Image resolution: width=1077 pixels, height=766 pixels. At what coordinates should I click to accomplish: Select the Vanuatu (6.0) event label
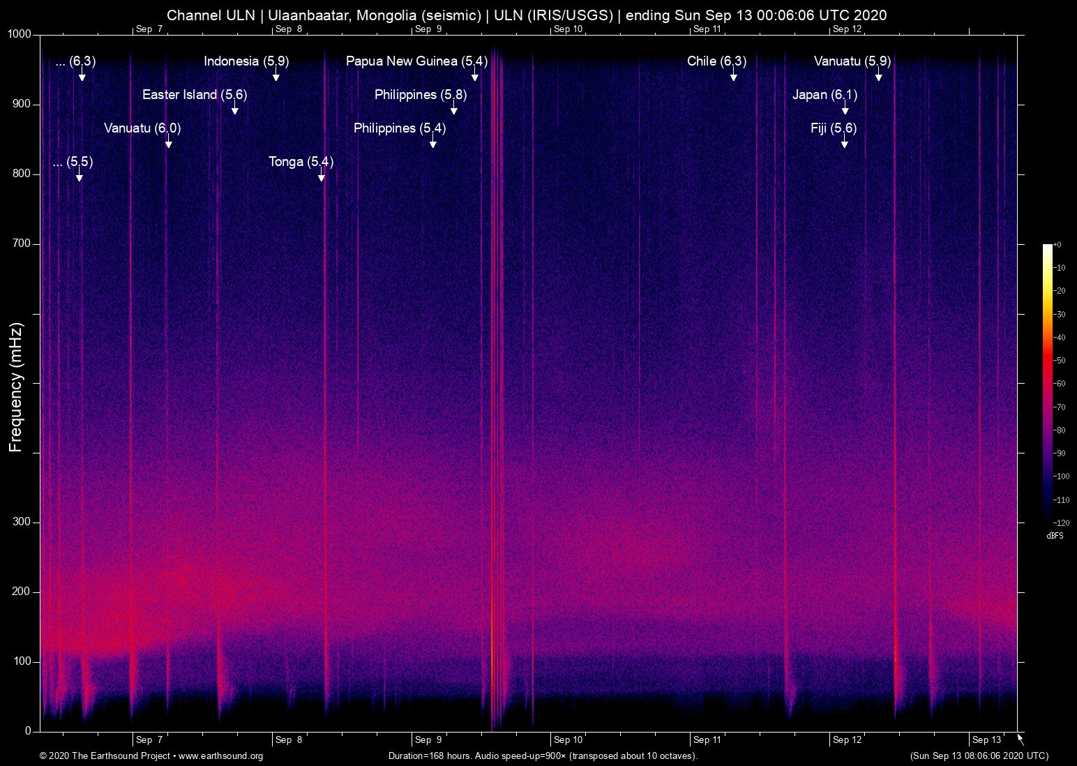click(142, 128)
